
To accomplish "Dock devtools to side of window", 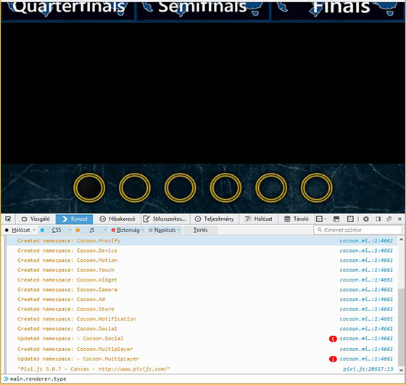I will click(x=378, y=219).
